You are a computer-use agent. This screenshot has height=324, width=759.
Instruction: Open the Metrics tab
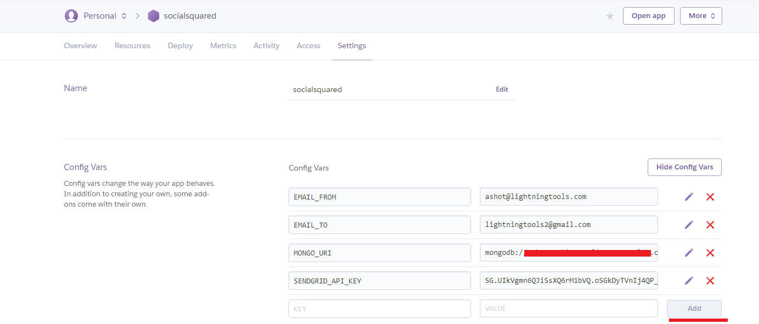[x=223, y=46]
